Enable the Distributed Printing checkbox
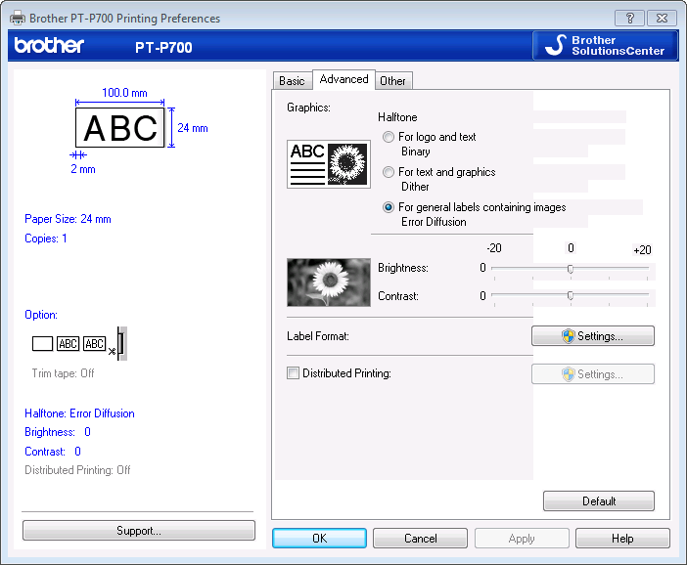This screenshot has width=687, height=565. [x=294, y=373]
